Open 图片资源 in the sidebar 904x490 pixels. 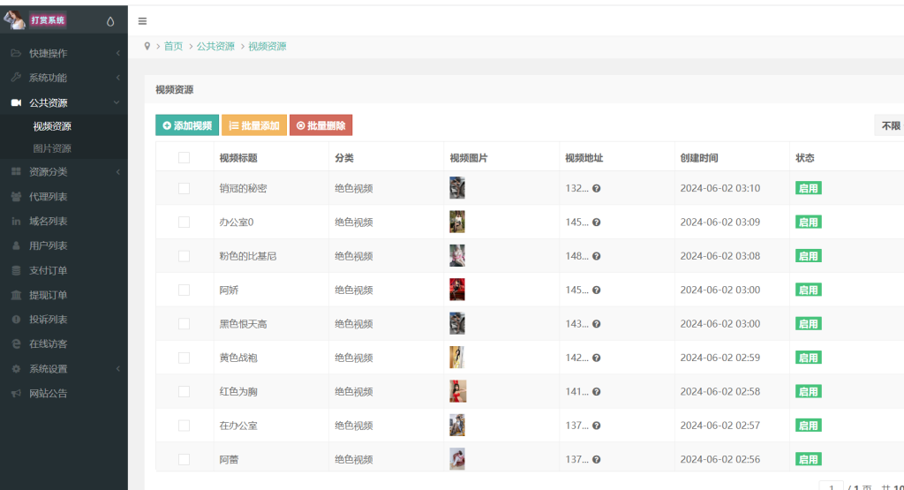pyautogui.click(x=52, y=148)
